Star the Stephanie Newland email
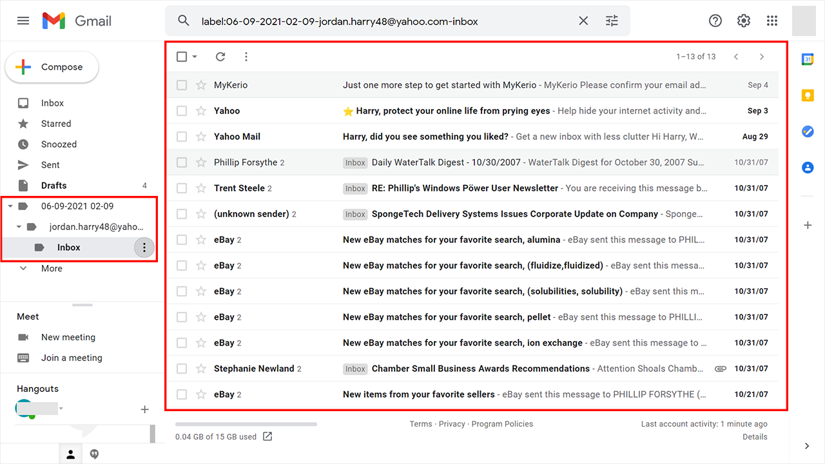Viewport: 825px width, 464px height. 201,369
